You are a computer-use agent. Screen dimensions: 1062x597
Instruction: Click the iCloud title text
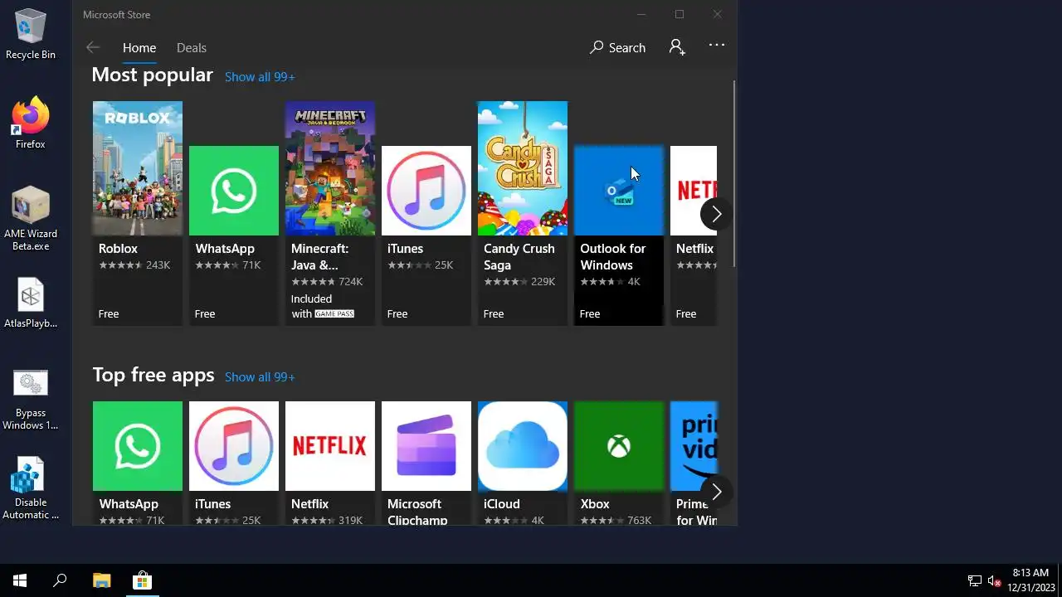coord(502,503)
